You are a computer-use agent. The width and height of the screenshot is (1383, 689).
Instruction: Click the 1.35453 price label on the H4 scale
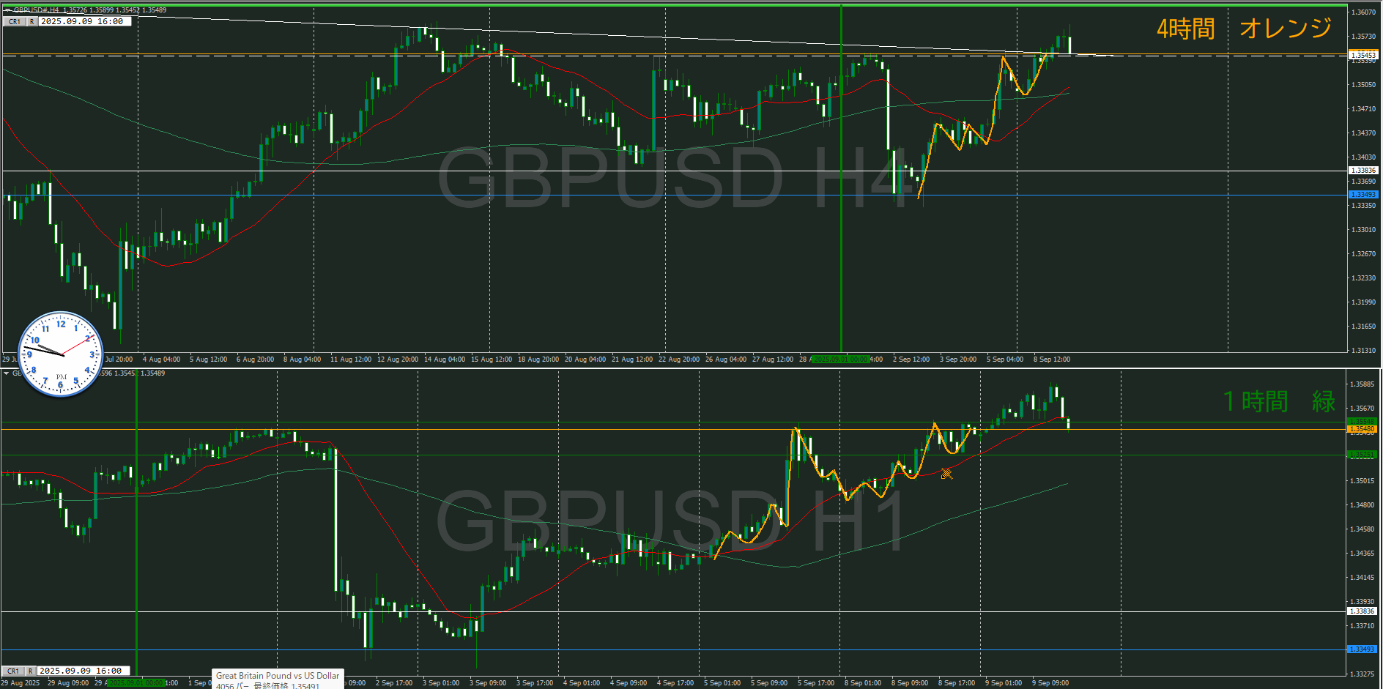[1363, 55]
